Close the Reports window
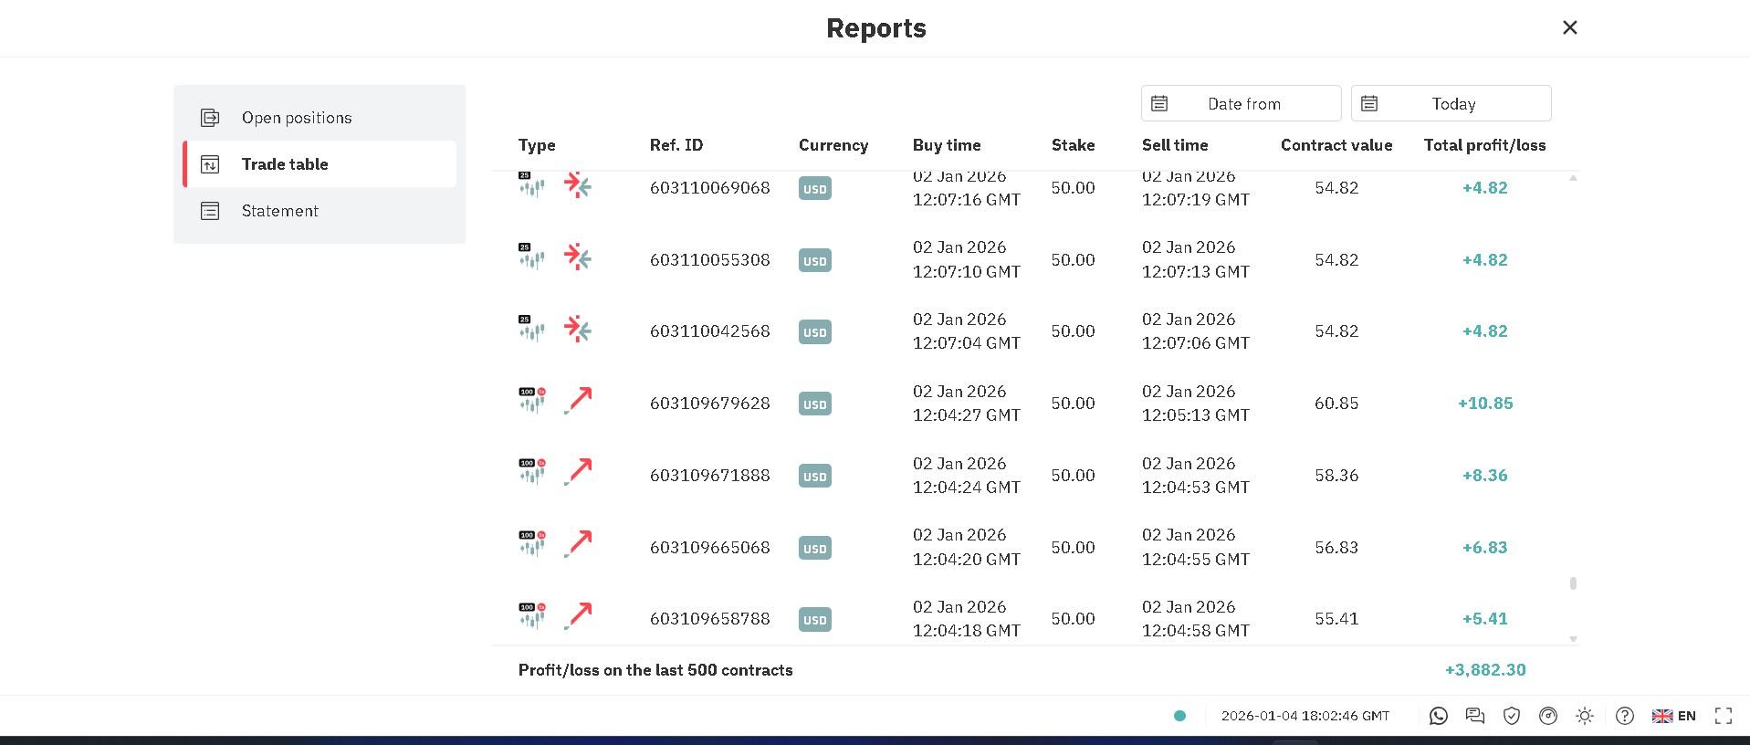Screen dimensions: 1750x745 tap(1570, 28)
